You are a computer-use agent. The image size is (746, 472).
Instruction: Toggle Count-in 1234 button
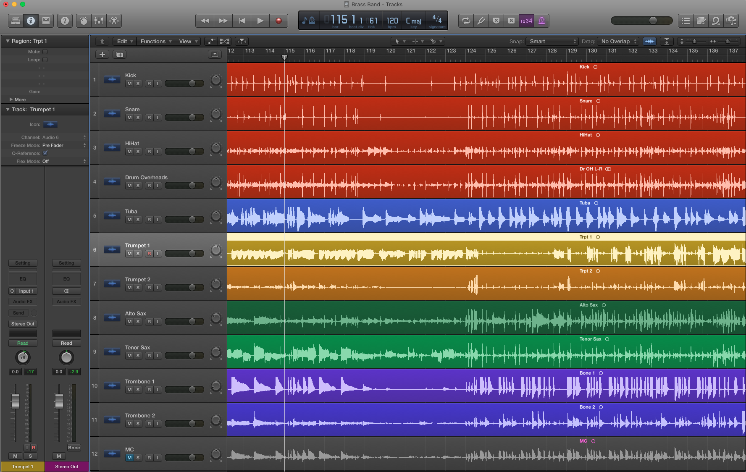pyautogui.click(x=526, y=21)
